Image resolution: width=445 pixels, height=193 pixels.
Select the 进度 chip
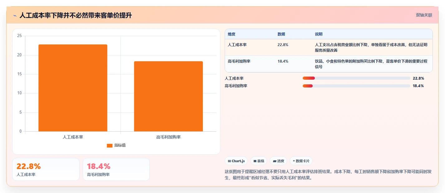click(x=278, y=161)
